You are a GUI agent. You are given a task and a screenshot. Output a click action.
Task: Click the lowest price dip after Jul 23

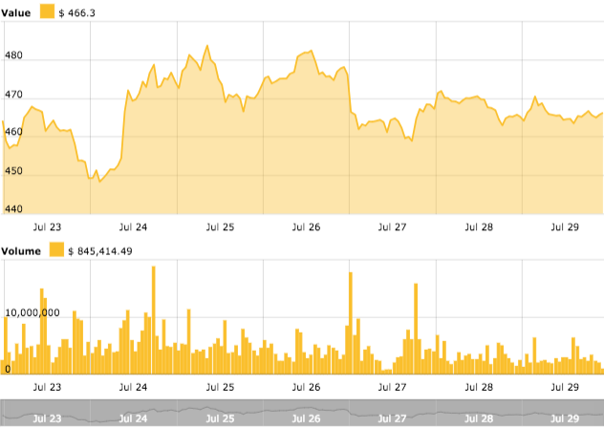click(x=99, y=182)
